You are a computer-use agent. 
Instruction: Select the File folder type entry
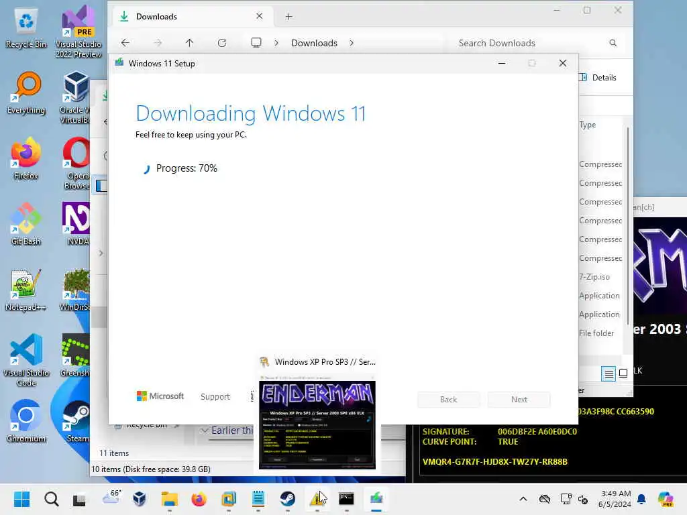tap(596, 333)
